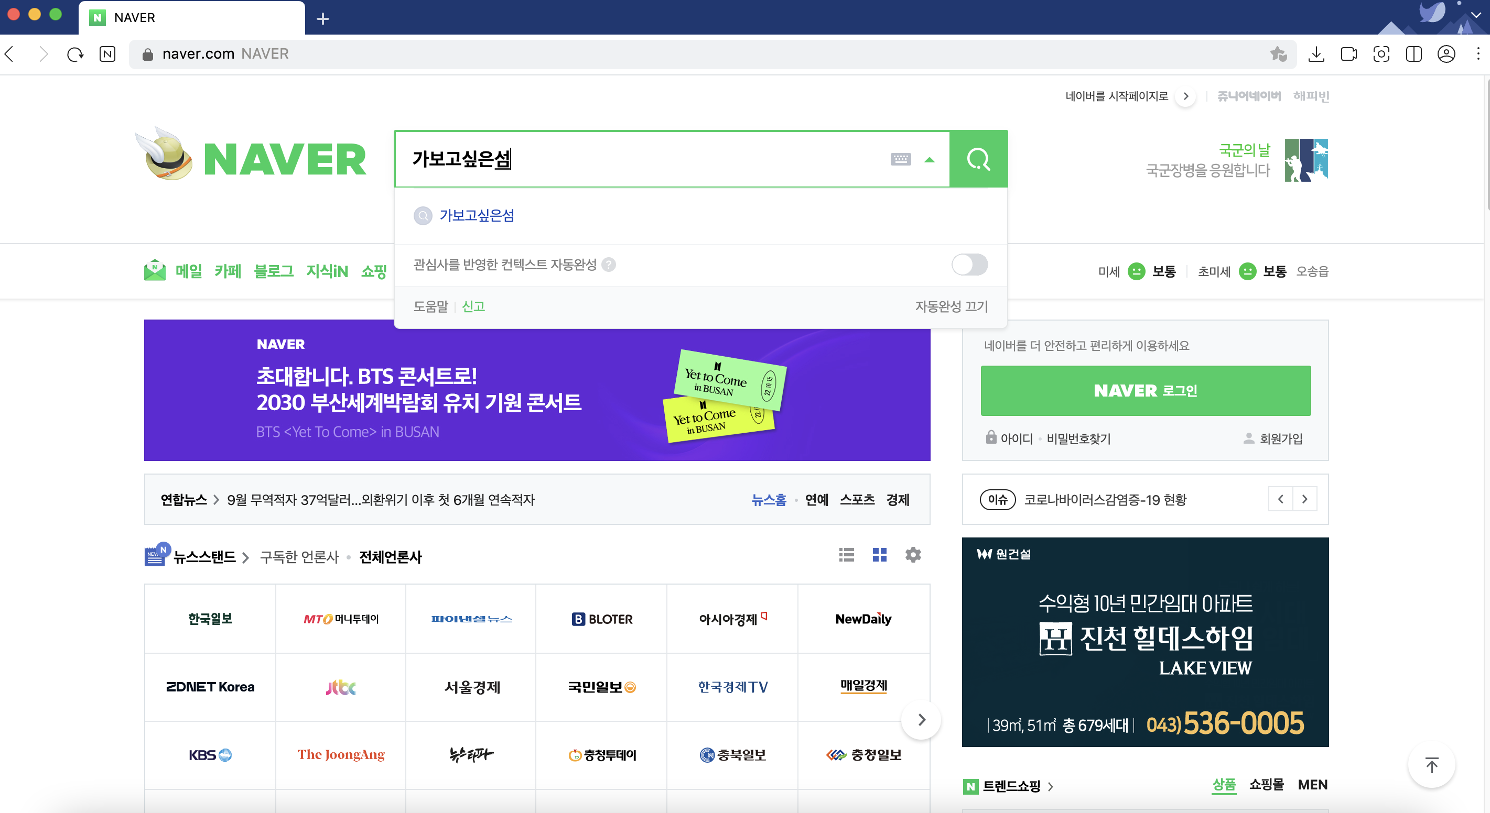
Task: Toggle browser sidebar panel icon
Action: pyautogui.click(x=1413, y=54)
